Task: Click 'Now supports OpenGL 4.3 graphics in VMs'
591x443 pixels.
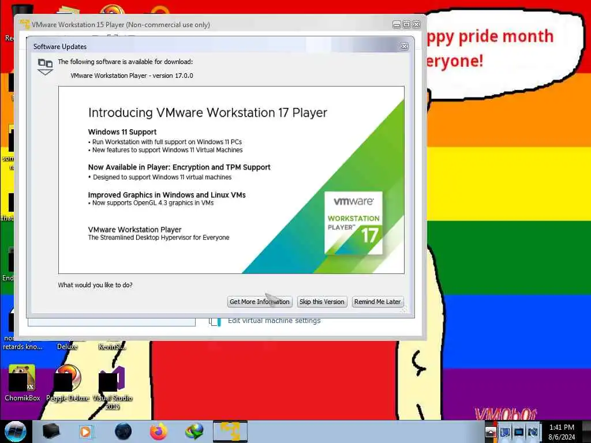Action: [152, 203]
